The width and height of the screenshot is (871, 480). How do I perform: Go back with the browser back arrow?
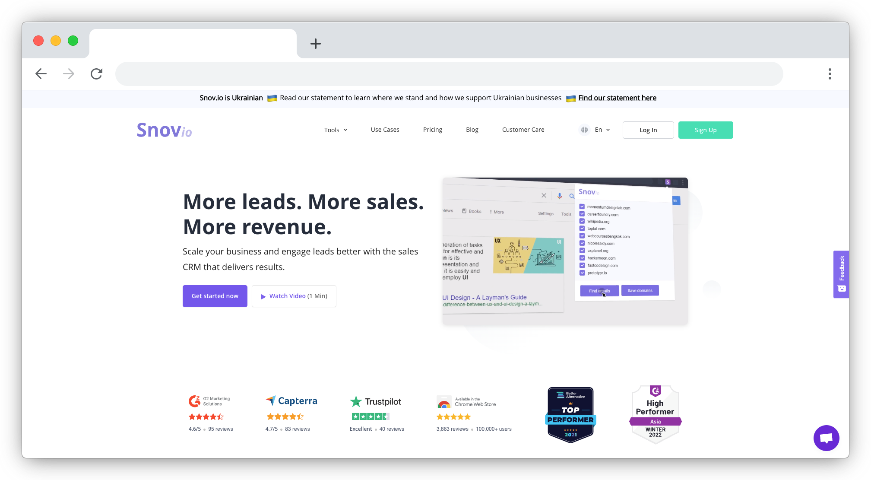tap(41, 74)
